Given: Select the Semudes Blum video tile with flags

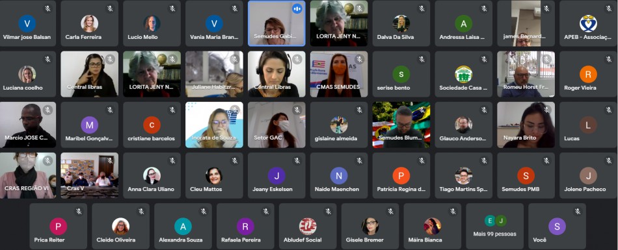Looking at the screenshot, I should tap(401, 125).
